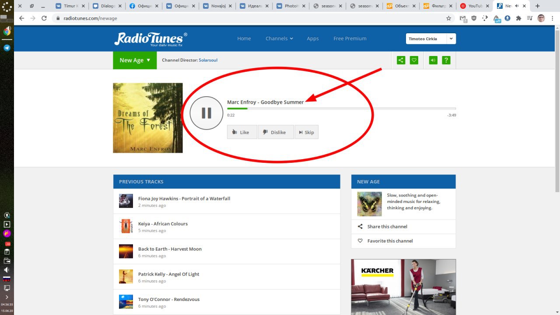Viewport: 560px width, 315px height.
Task: Switch to the Novajoj tab
Action: pos(217,6)
